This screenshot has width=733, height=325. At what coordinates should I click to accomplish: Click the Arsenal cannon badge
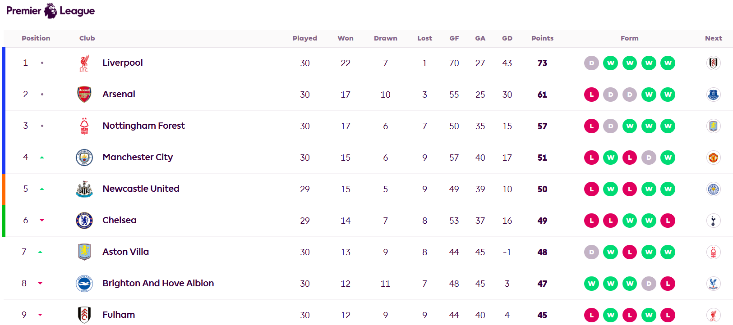84,95
